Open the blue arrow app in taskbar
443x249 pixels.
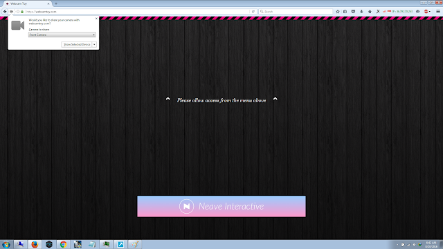[120, 244]
